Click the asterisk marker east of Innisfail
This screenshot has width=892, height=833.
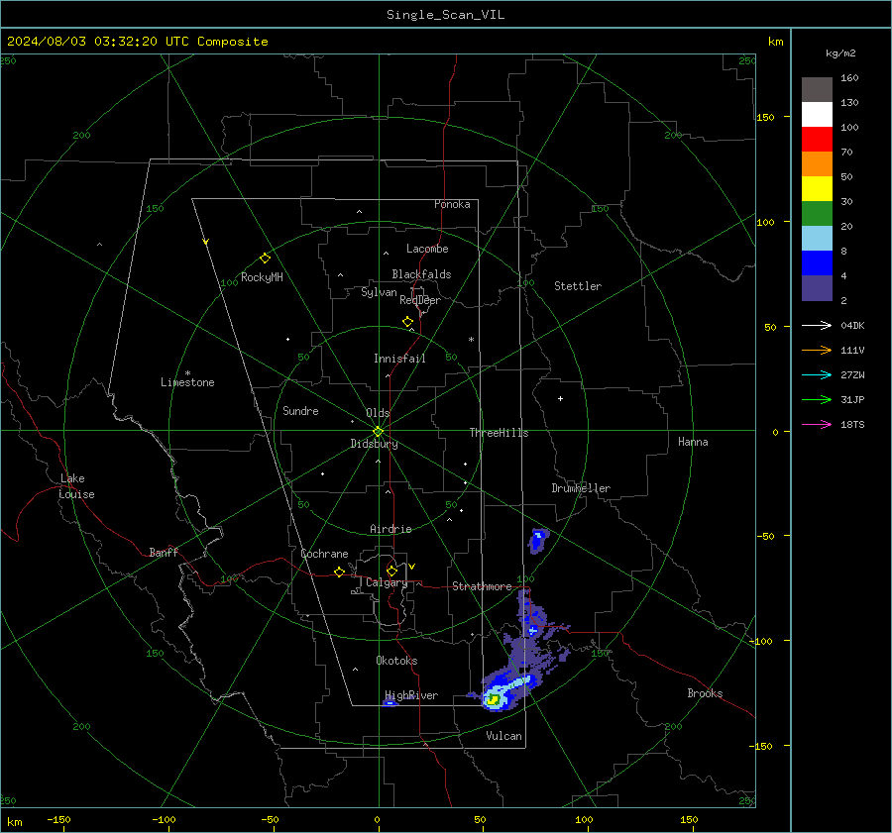[471, 340]
